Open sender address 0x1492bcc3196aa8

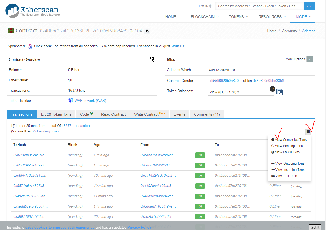[x=158, y=186]
